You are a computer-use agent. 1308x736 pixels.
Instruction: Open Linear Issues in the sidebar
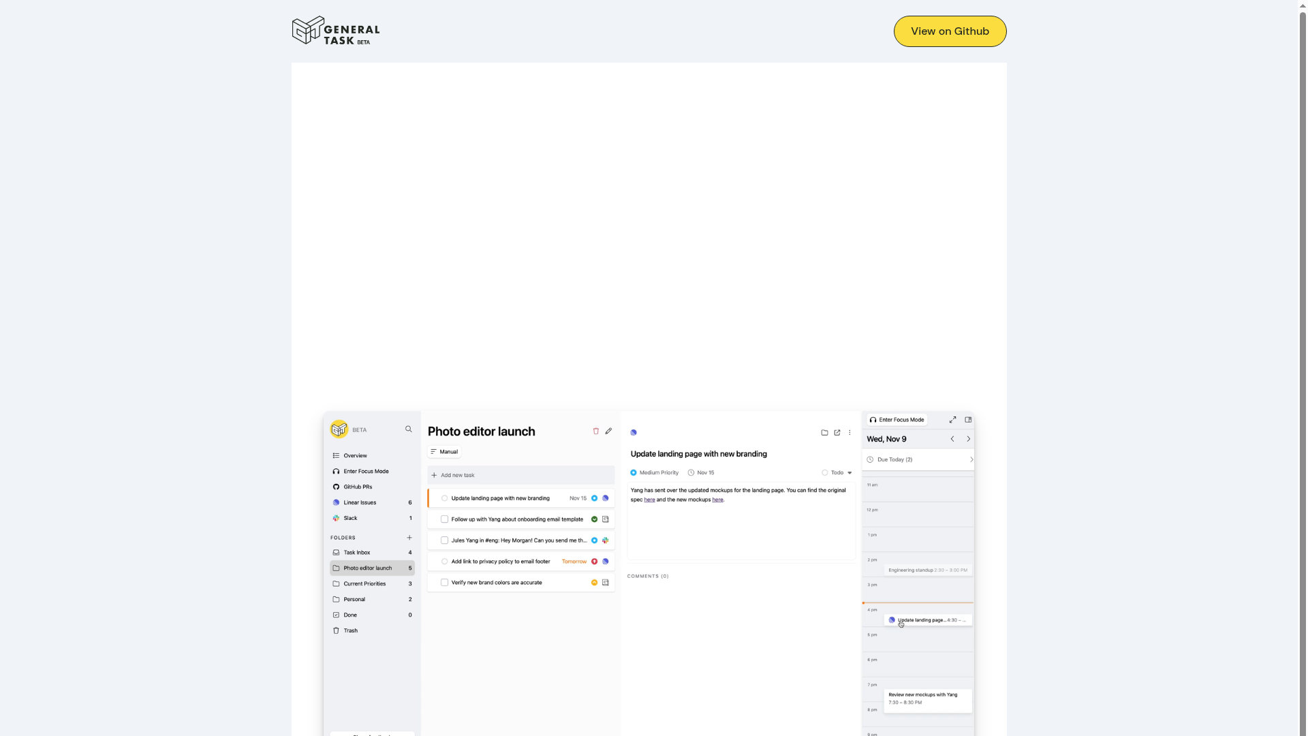click(360, 503)
